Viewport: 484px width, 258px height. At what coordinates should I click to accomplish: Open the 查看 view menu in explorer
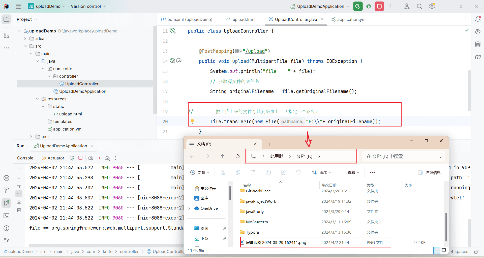(349, 173)
